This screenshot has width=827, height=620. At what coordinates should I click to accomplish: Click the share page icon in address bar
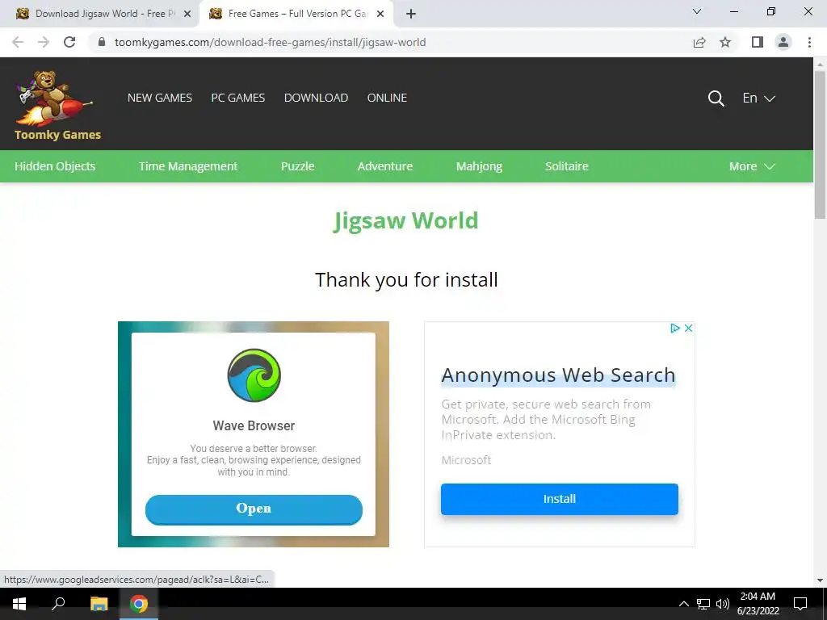pos(699,42)
